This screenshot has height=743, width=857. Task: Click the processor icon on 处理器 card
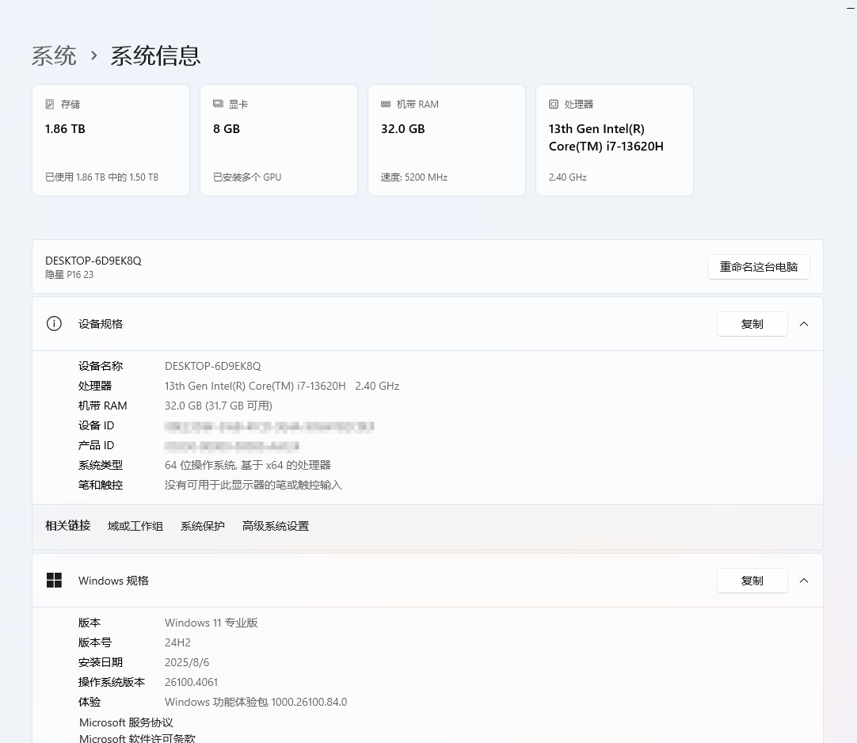click(554, 104)
